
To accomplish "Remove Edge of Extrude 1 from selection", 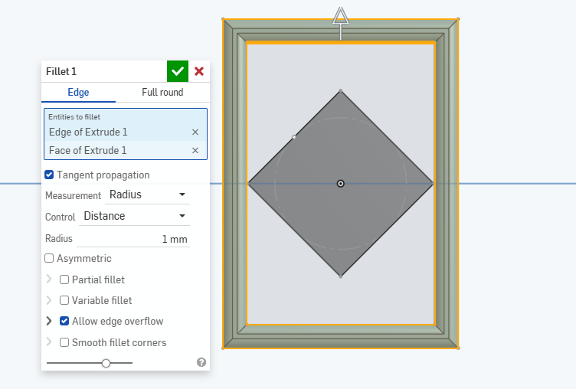I will [195, 132].
